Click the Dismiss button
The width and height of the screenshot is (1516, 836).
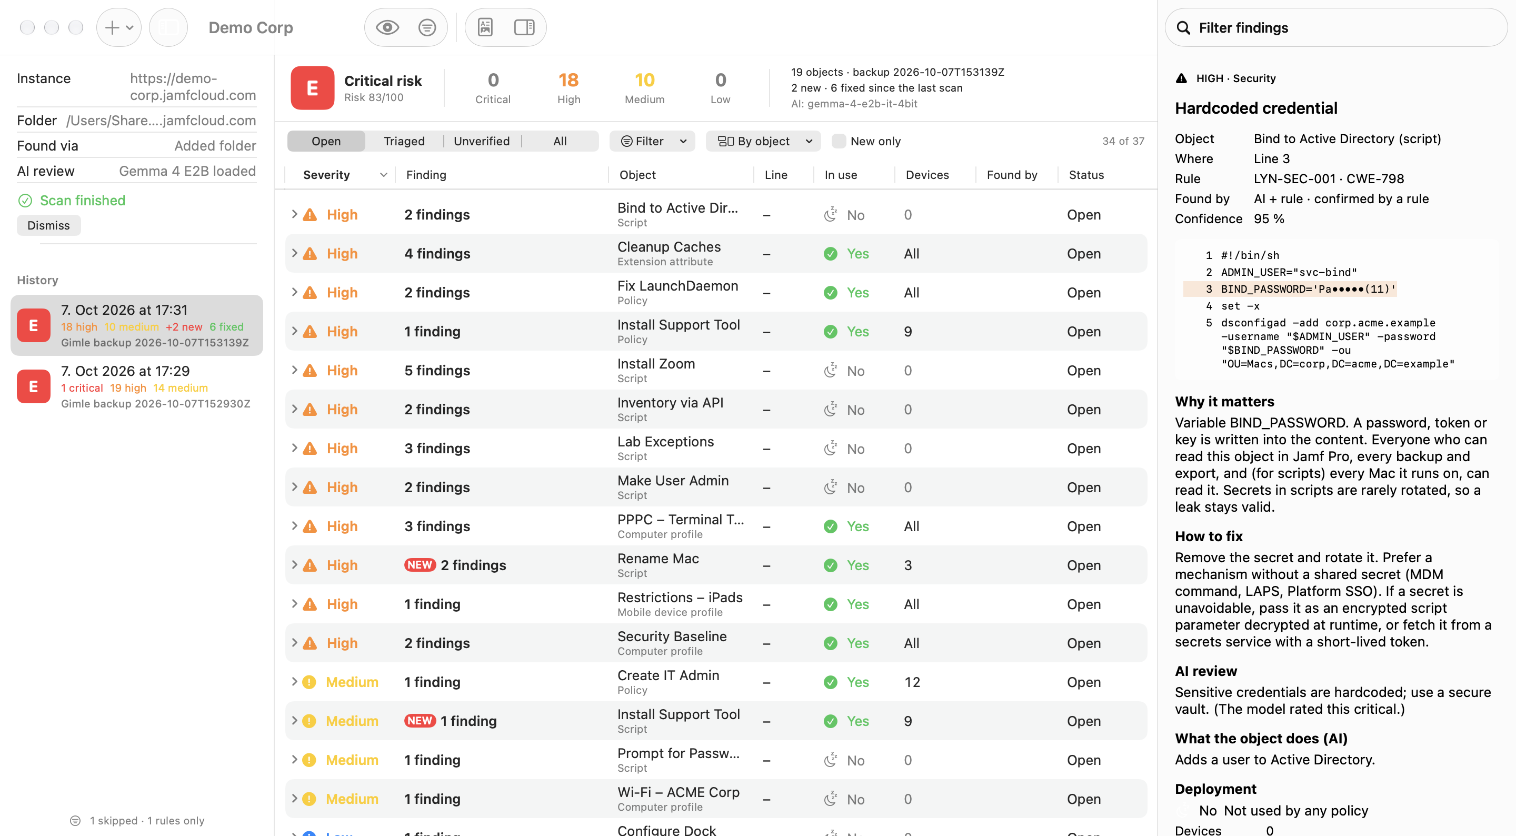(x=48, y=225)
